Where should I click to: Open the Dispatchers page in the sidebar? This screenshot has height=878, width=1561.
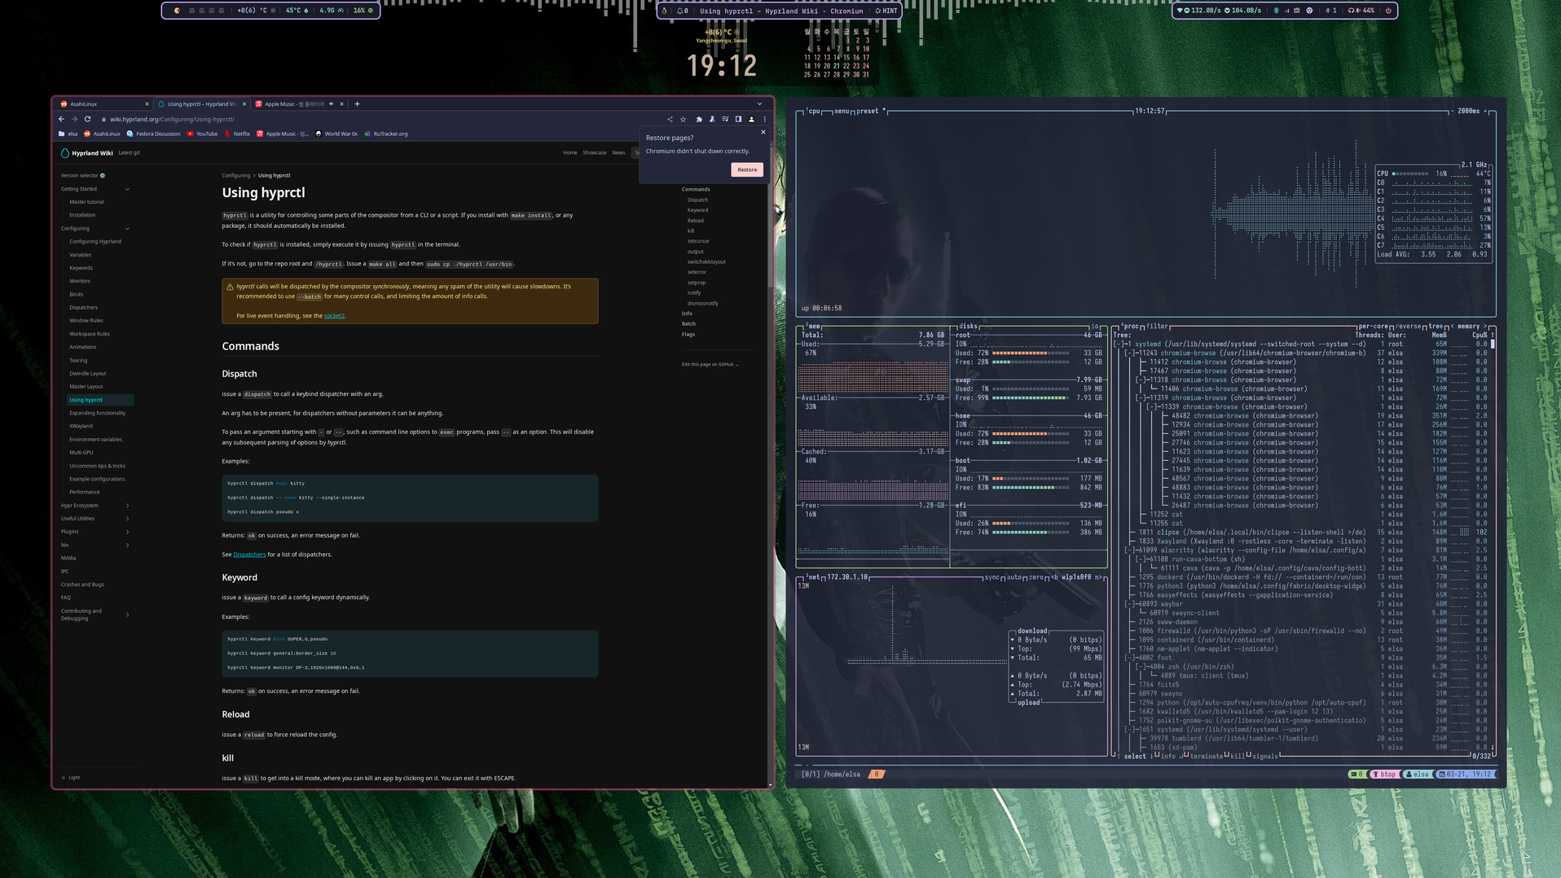pyautogui.click(x=83, y=307)
